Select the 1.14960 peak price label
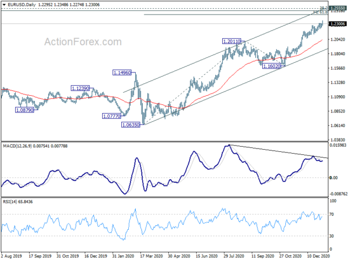The width and height of the screenshot is (348, 261). click(122, 72)
